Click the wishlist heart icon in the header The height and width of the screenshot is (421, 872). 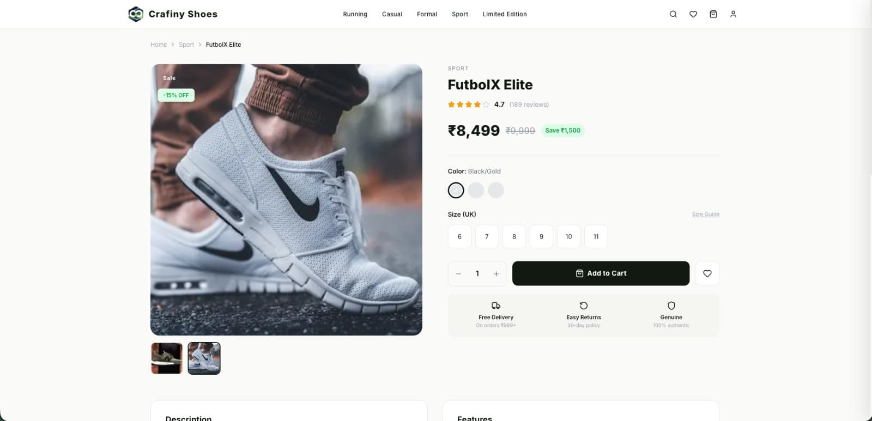click(693, 14)
